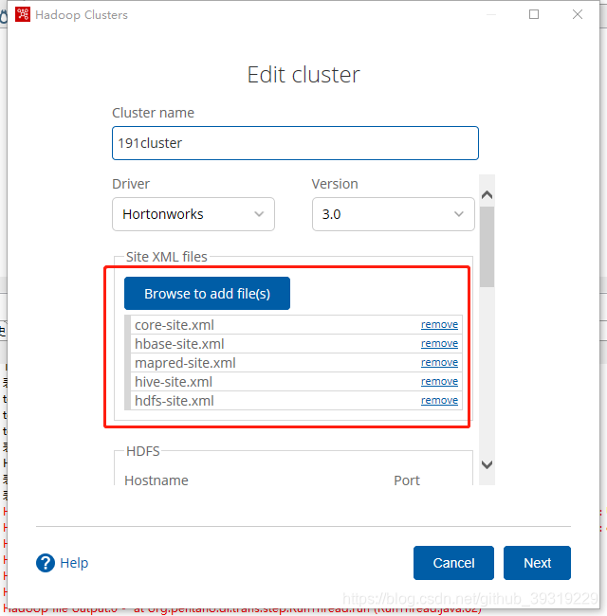Remove mapred-site.xml from the list
This screenshot has width=607, height=616.
click(x=439, y=362)
